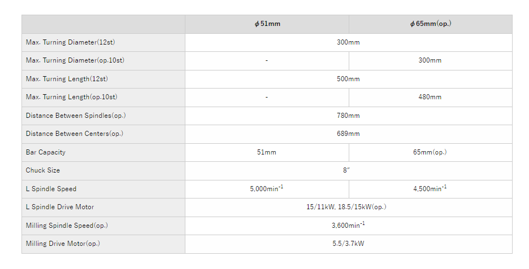The image size is (529, 269).
Task: Click the φ65mm(op.) column header
Action: 430,24
